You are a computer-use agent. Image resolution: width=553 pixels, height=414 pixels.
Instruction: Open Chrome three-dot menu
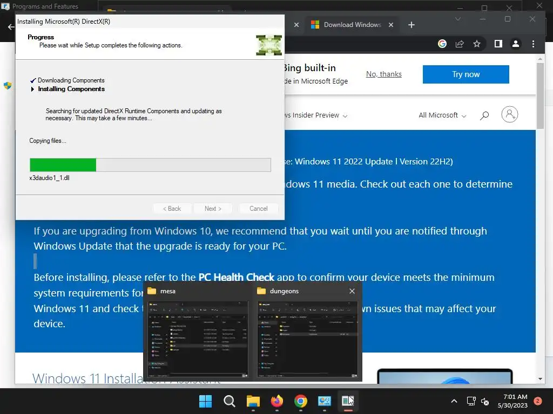point(533,44)
